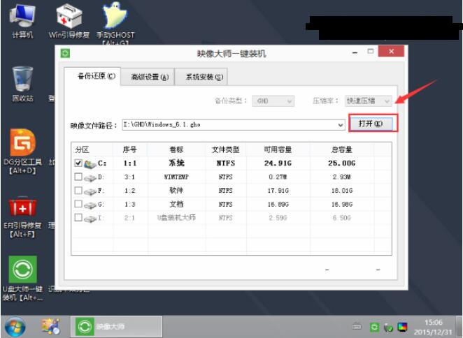463x338 pixels.
Task: Tick the G: partition checkbox
Action: (78, 204)
